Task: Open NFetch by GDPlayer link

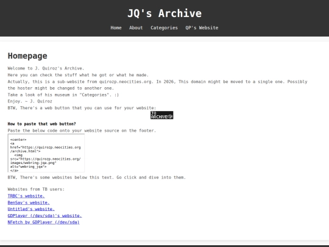Action: click(x=44, y=222)
